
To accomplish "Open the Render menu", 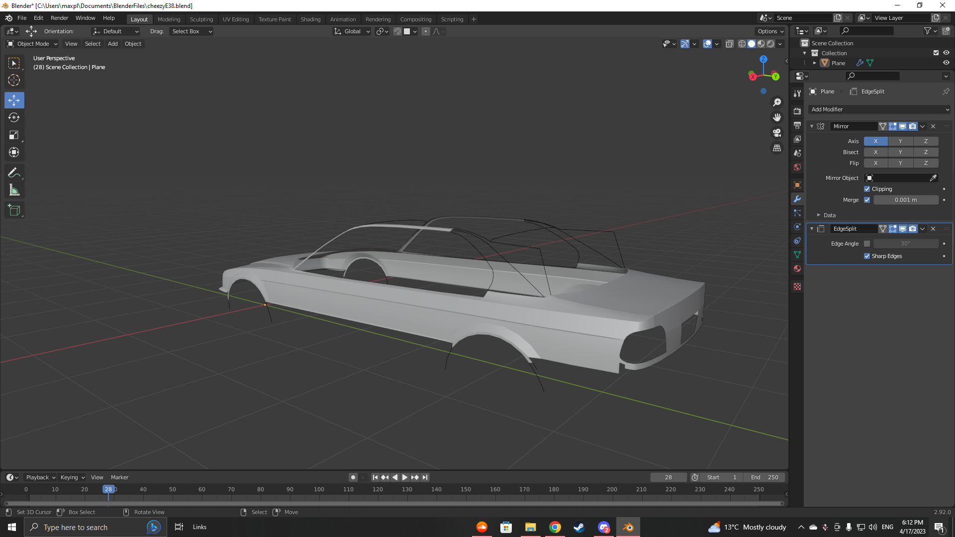I will 59,18.
